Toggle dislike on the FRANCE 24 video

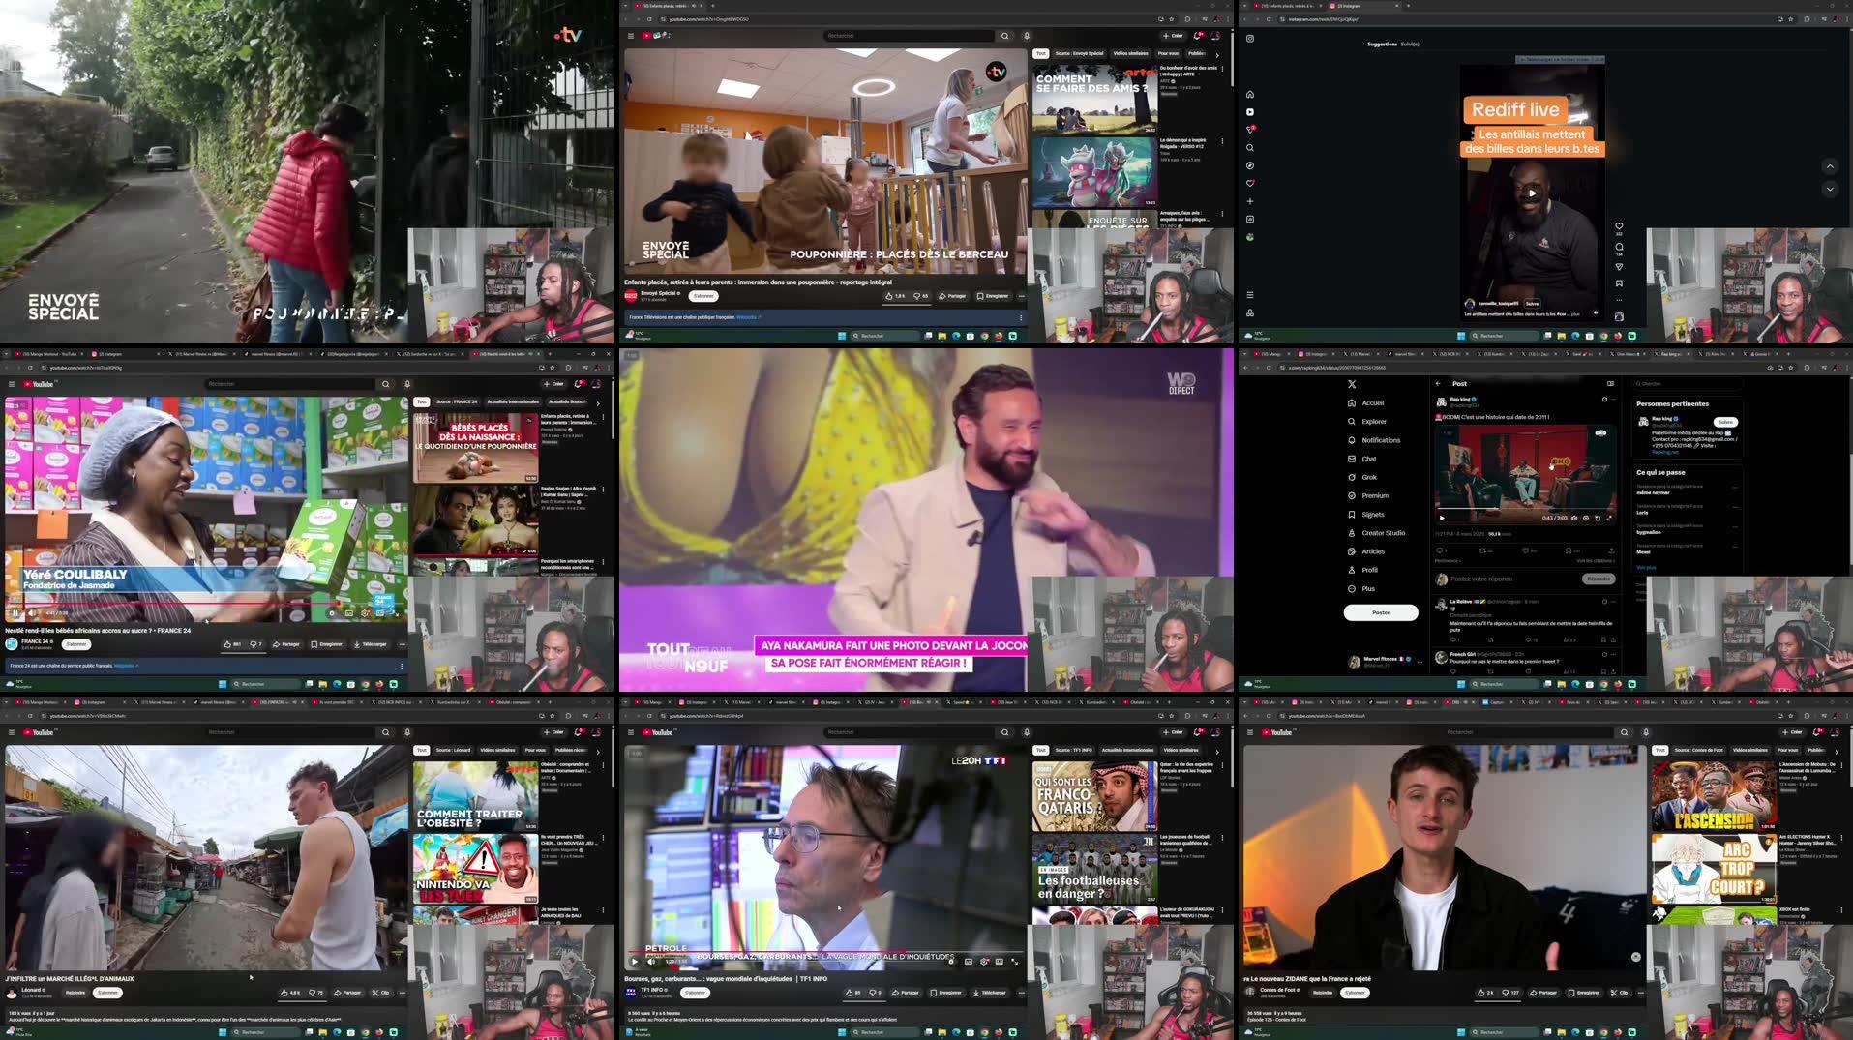(254, 643)
